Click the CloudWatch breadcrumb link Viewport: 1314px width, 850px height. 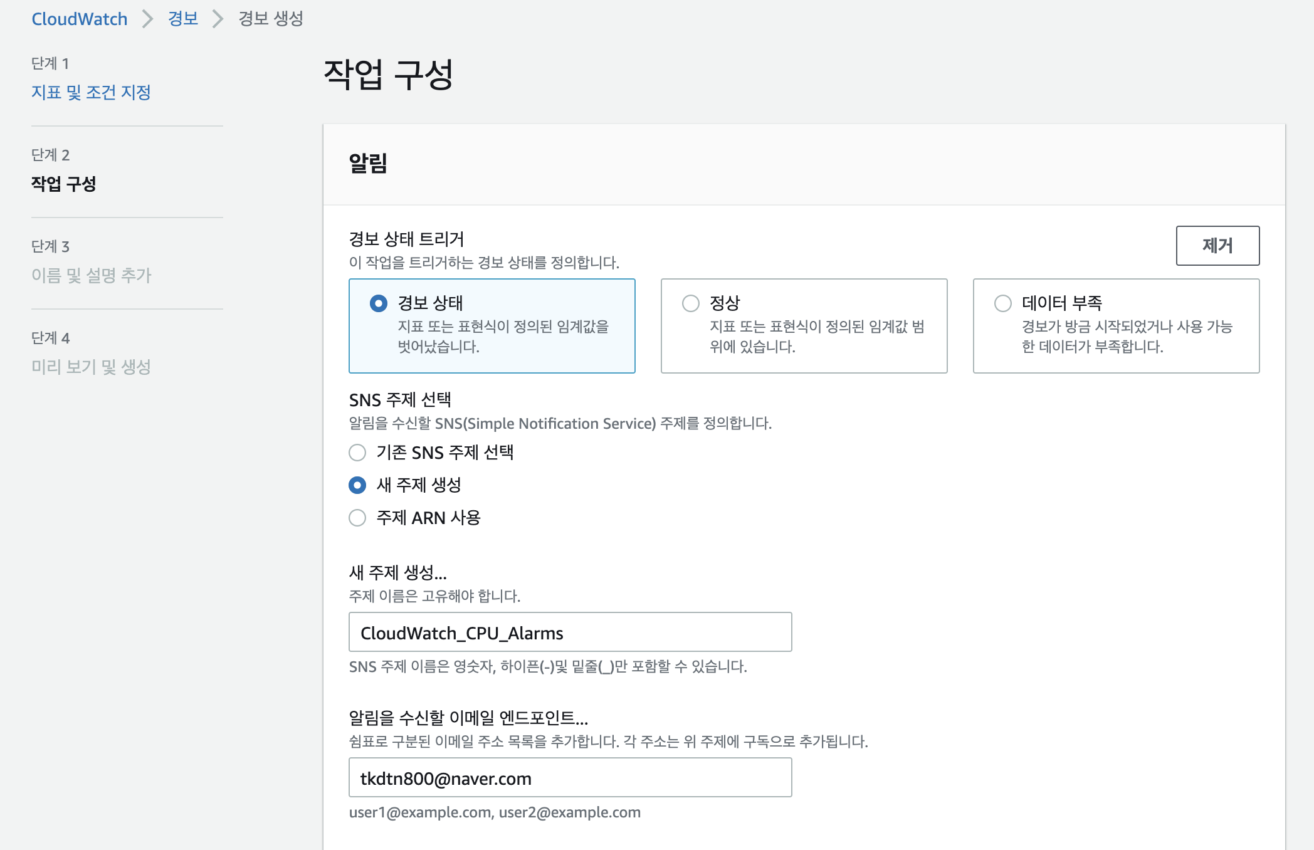pos(79,19)
